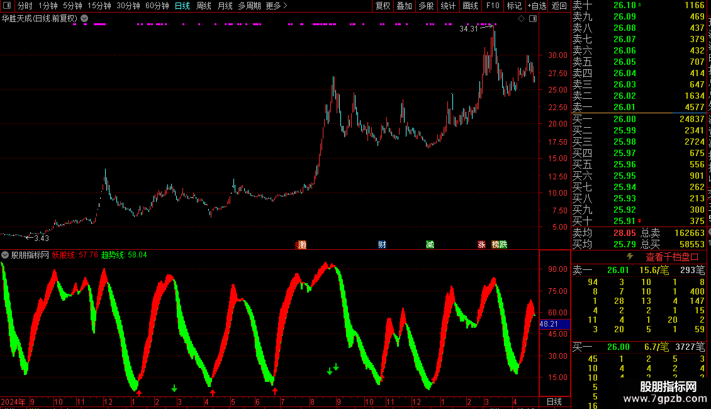Select the 60分钟 timeframe tab

[x=157, y=6]
